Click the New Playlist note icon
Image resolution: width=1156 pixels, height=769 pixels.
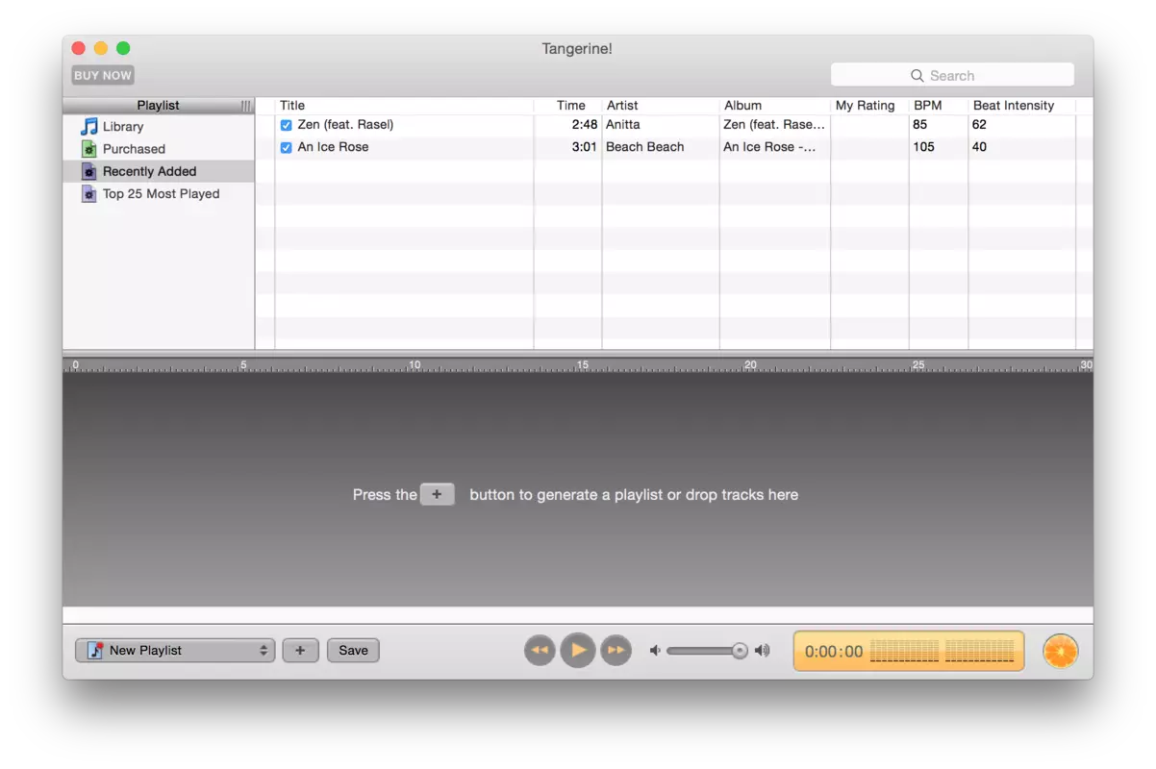[x=95, y=650]
